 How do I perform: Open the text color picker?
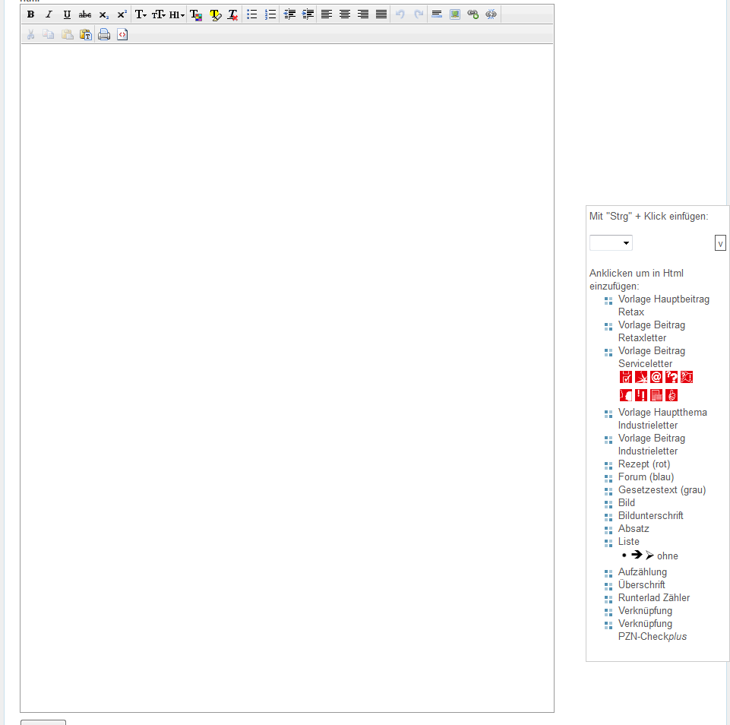(196, 14)
